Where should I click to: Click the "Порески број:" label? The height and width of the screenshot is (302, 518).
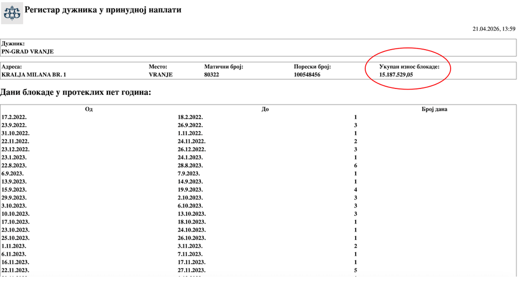312,67
